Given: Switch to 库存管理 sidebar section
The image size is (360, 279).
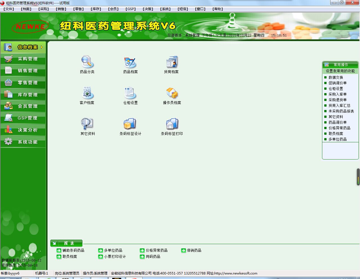Looking at the screenshot, I should [x=27, y=95].
